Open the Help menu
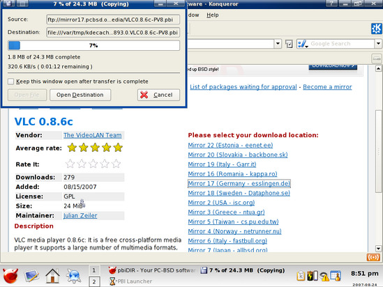 click(213, 15)
